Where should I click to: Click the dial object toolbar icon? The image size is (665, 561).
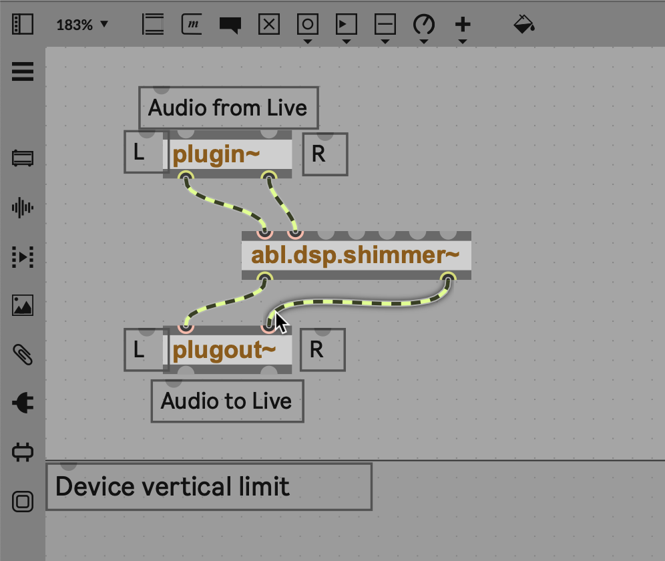424,25
